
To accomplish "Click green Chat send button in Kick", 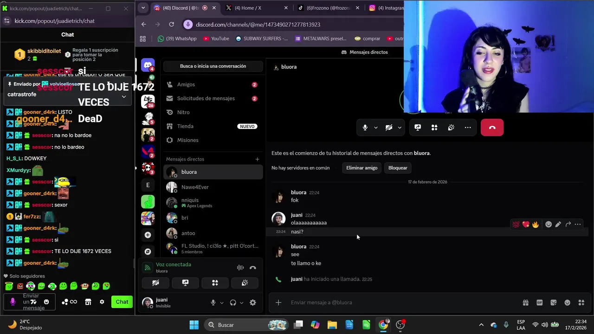I will tap(122, 302).
